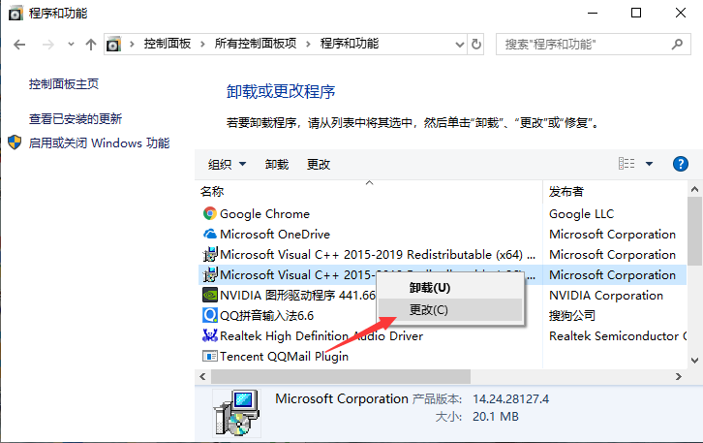703x443 pixels.
Task: Click the Microsoft OneDrive cloud icon
Action: pos(209,235)
